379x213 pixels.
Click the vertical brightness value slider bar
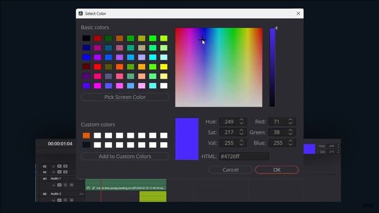(x=272, y=67)
